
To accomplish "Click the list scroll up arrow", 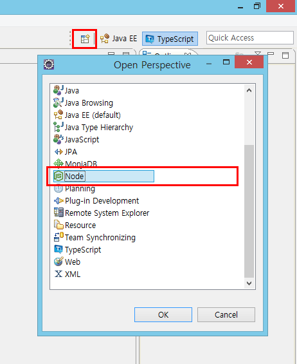I will pos(249,90).
